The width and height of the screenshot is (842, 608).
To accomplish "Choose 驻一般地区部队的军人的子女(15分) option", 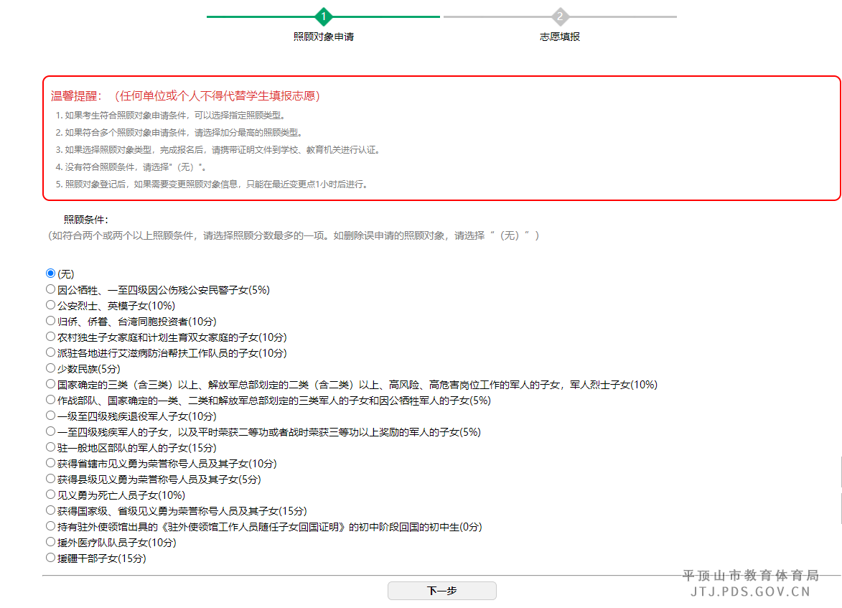I will point(50,446).
